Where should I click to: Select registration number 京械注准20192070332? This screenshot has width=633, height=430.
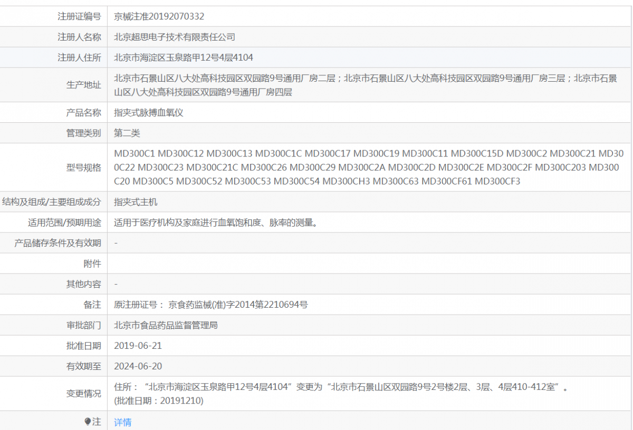[x=159, y=16]
